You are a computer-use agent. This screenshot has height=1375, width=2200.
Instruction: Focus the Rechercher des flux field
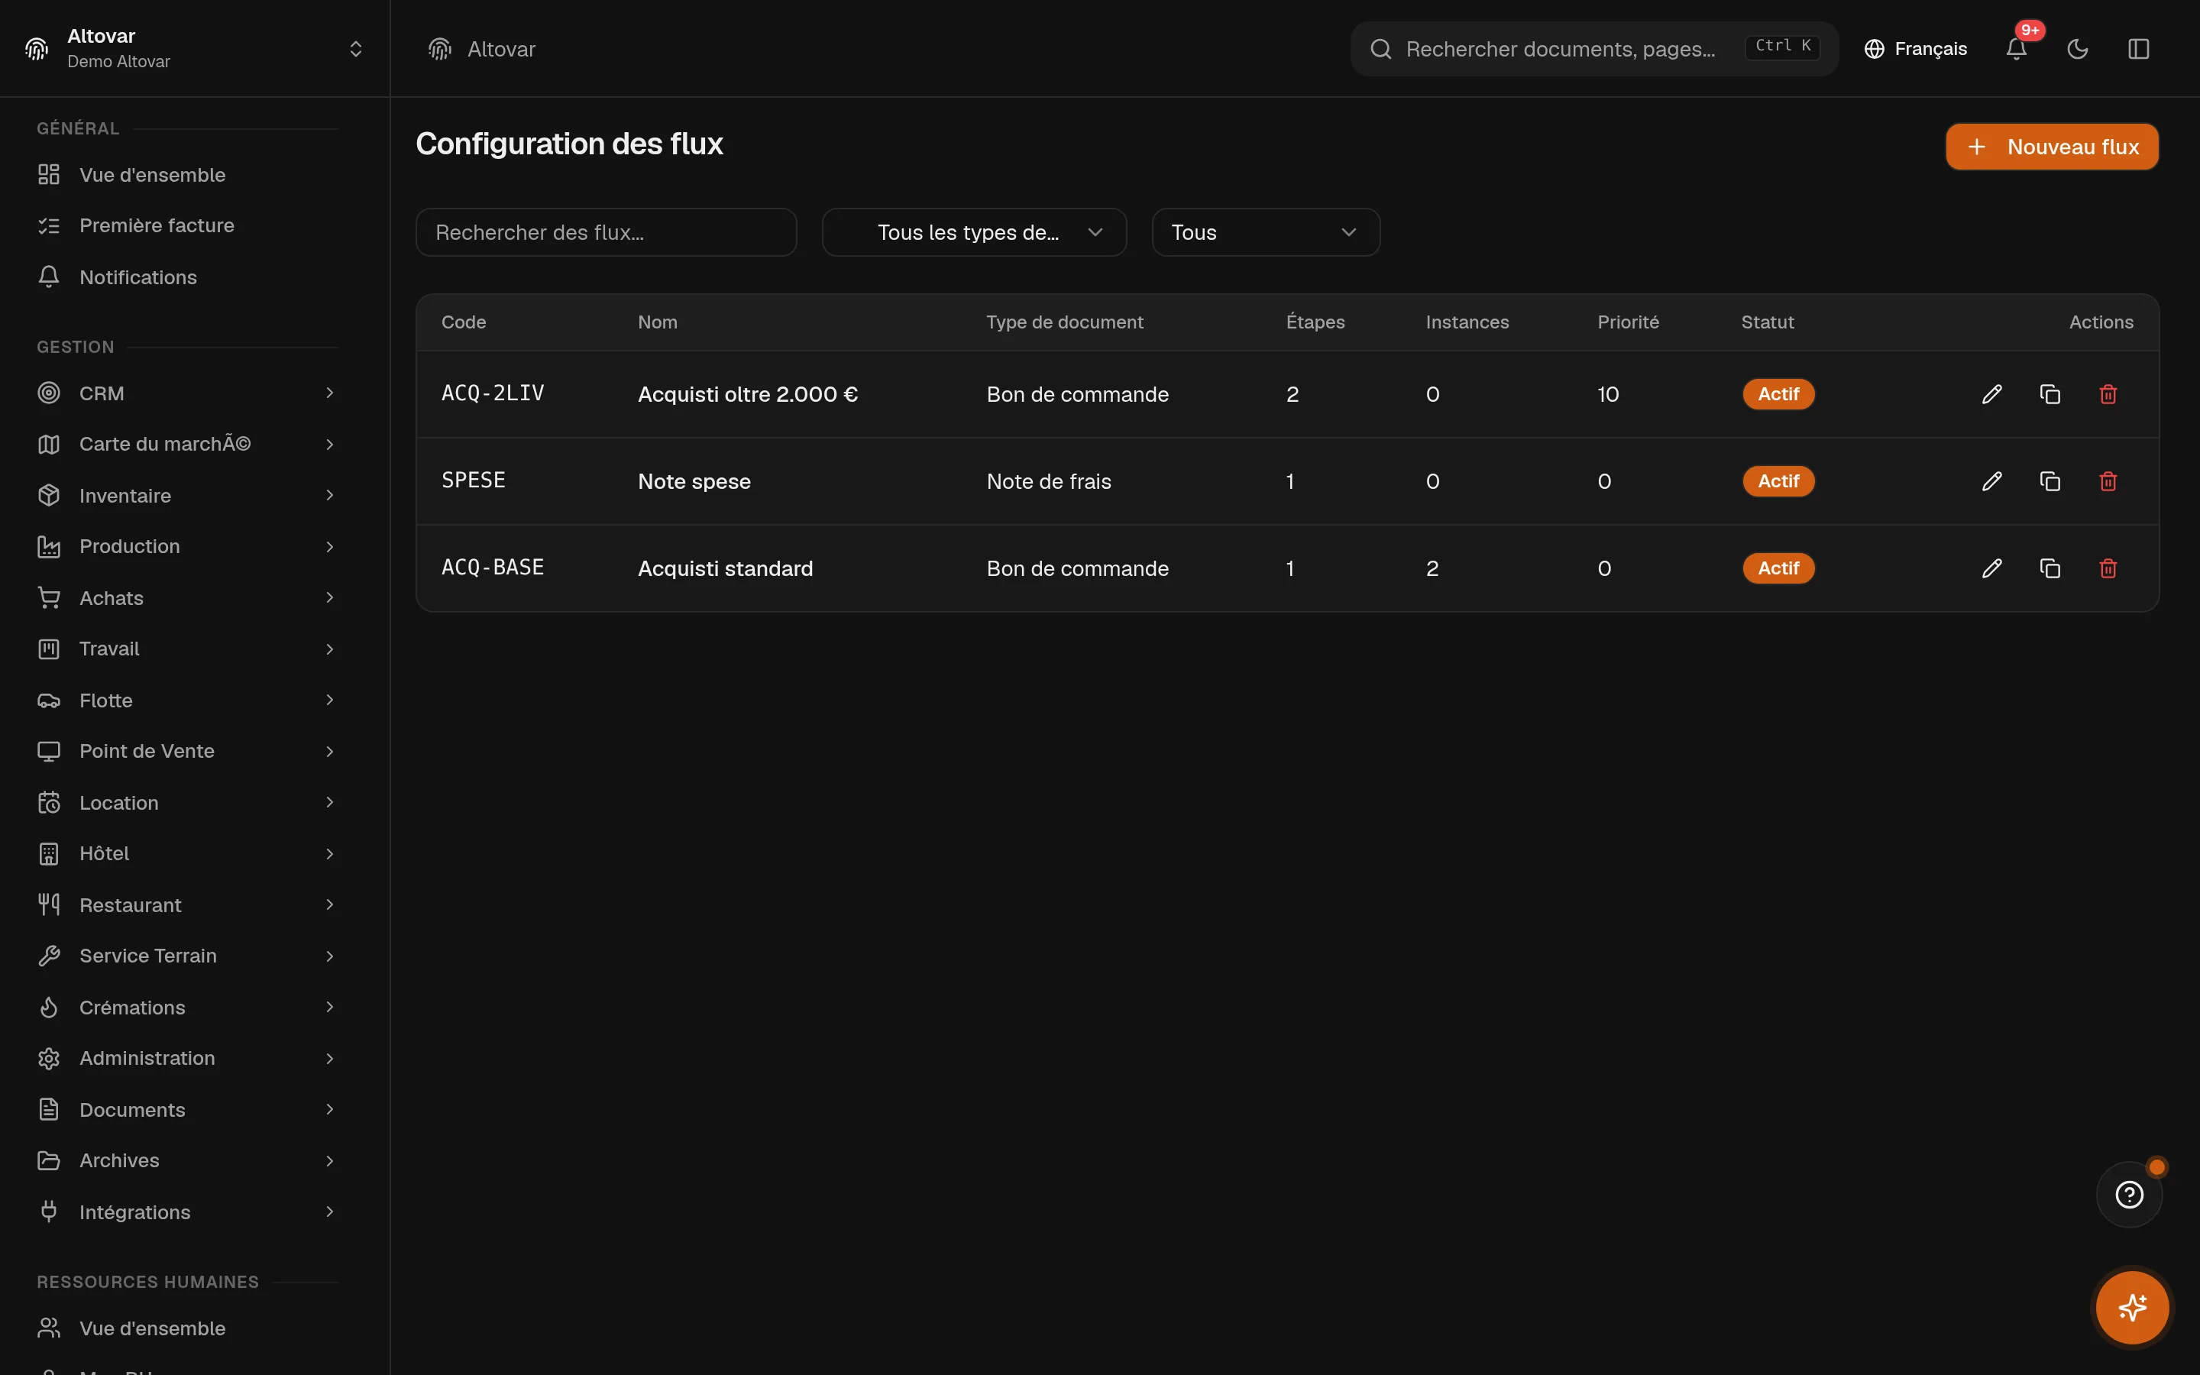[x=607, y=233]
